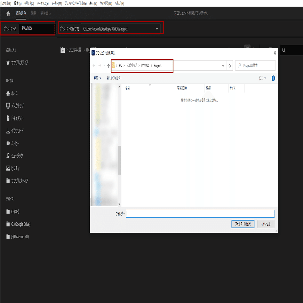Open J: (Pasteque_01) device
303x303 pixels.
coord(17,237)
